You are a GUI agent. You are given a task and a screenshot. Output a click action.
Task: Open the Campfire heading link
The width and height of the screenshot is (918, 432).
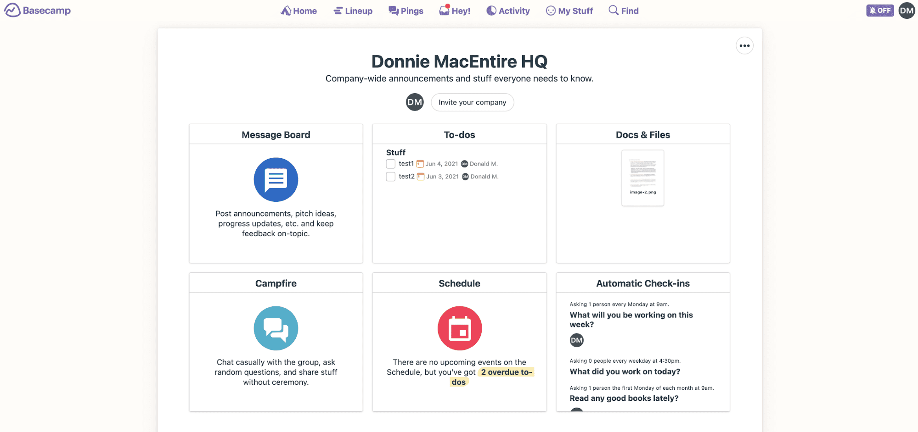coord(276,283)
